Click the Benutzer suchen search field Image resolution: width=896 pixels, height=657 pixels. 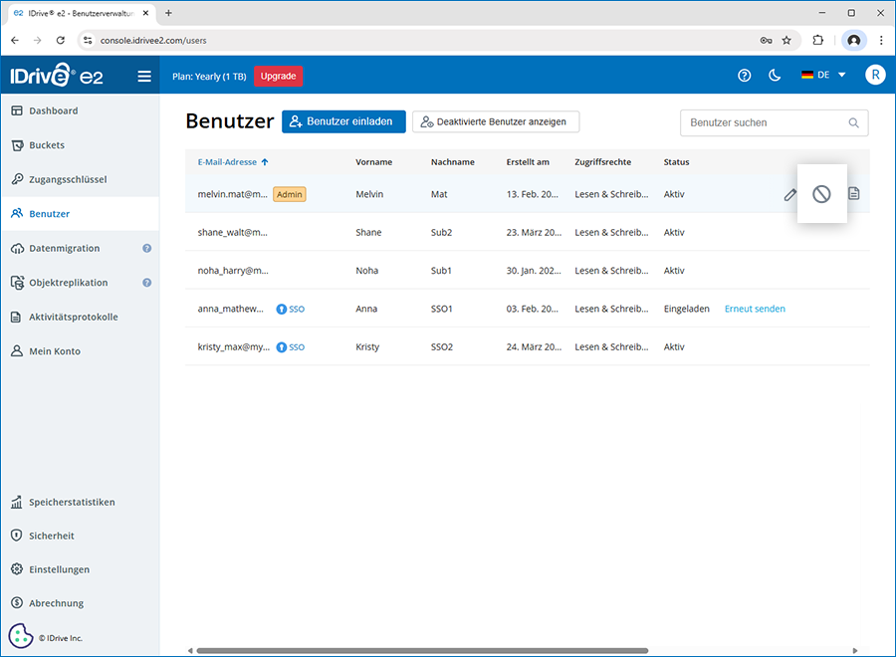click(x=767, y=122)
